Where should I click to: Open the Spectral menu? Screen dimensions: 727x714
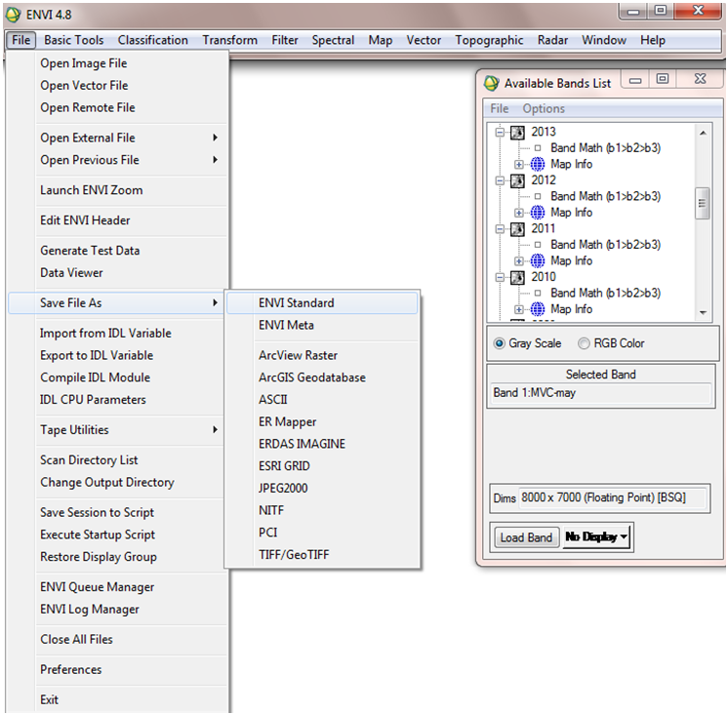(333, 40)
